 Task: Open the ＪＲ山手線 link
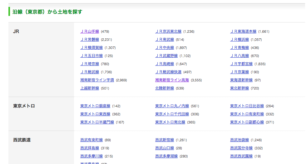tap(90, 31)
